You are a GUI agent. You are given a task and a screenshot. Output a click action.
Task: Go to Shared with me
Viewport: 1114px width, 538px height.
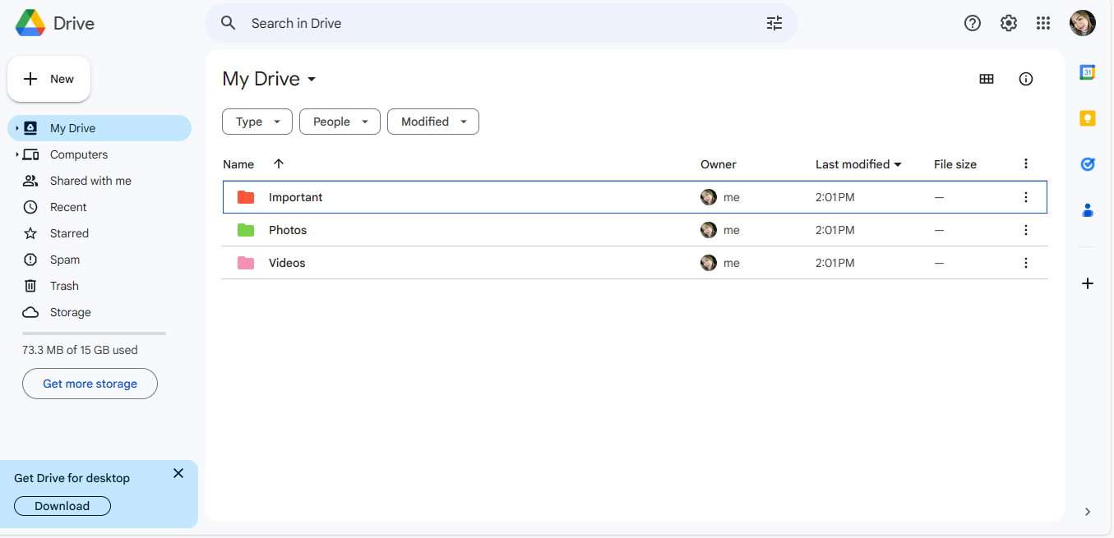[90, 181]
